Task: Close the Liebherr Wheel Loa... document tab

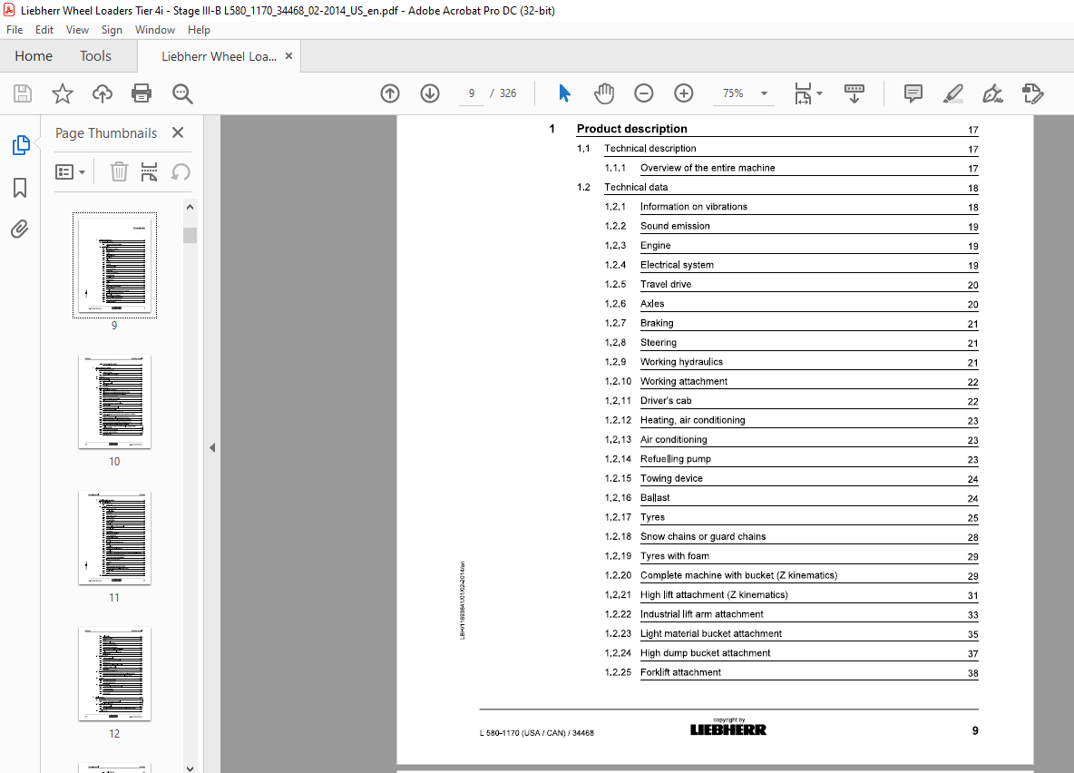Action: coord(289,56)
